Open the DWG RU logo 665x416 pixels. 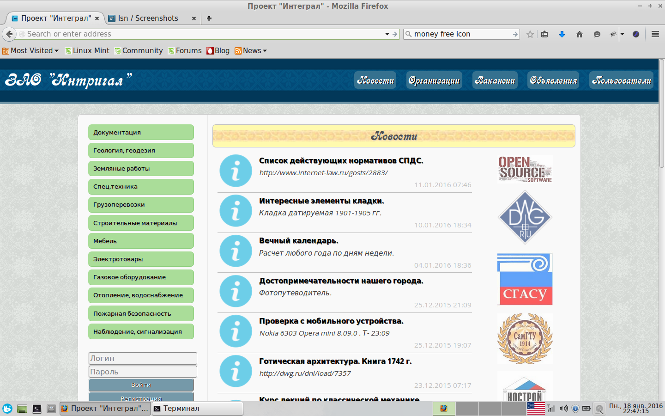pos(525,217)
